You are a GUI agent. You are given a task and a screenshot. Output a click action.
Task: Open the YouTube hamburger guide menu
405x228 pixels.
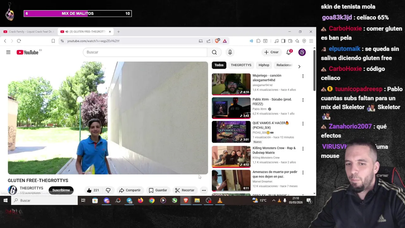[x=8, y=52]
